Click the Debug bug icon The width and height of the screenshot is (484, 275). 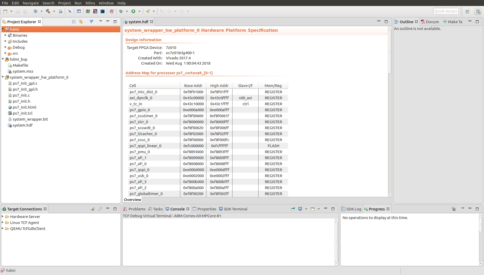[121, 11]
